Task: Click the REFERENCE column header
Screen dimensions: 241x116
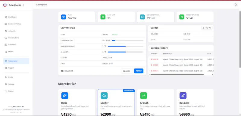Action: [167, 54]
